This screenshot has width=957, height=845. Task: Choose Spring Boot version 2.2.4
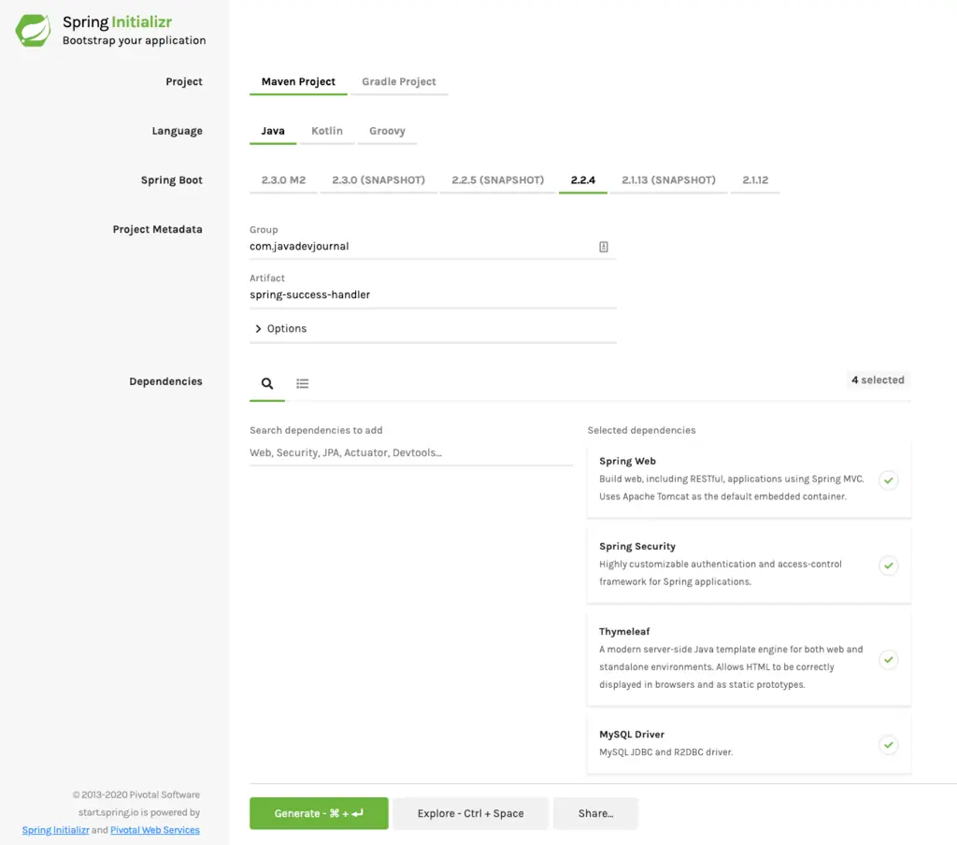pyautogui.click(x=583, y=180)
